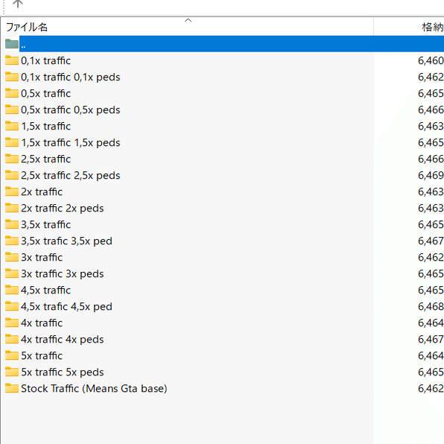444x444 pixels.
Task: Click folder icon of 'Stock Traffic (Means Gta base)'
Action: pos(12,388)
